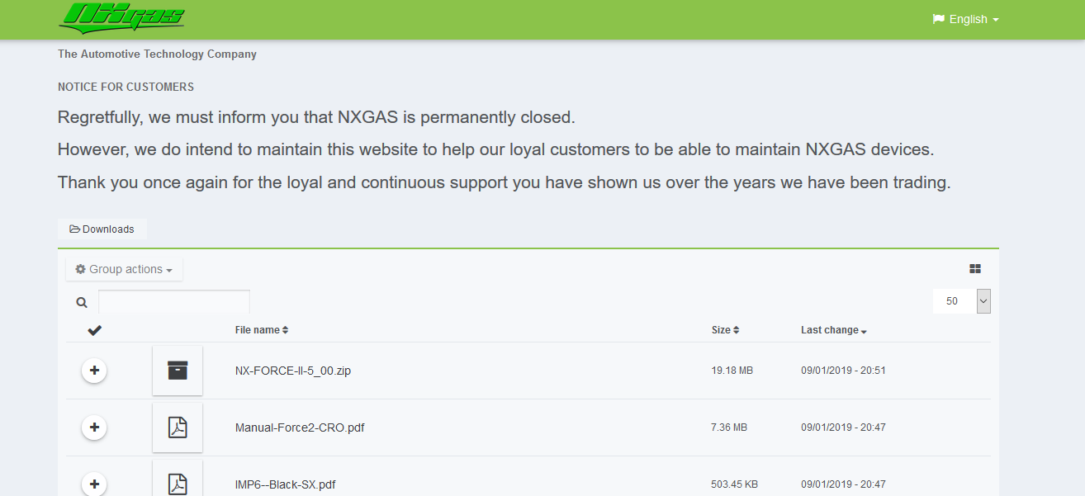Toggle the plus selector for IMP6--Black-SX.pdf
Image resolution: width=1085 pixels, height=496 pixels.
click(94, 484)
